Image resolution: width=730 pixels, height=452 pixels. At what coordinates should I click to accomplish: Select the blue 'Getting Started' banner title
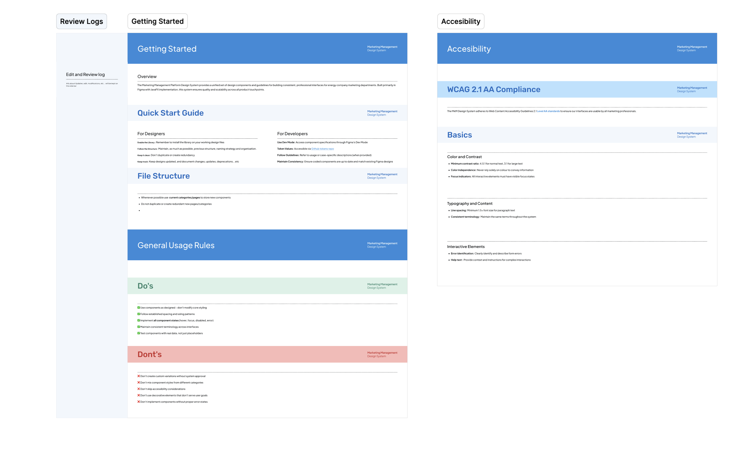click(x=167, y=49)
